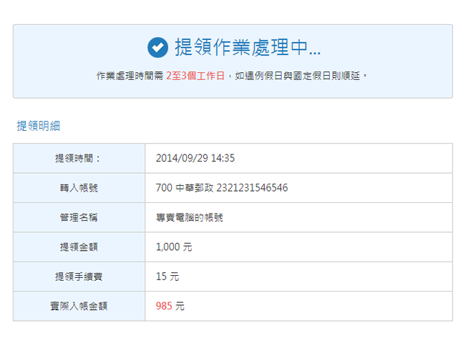
Task: Click the red 2至3個工作日 text
Action: [x=195, y=75]
